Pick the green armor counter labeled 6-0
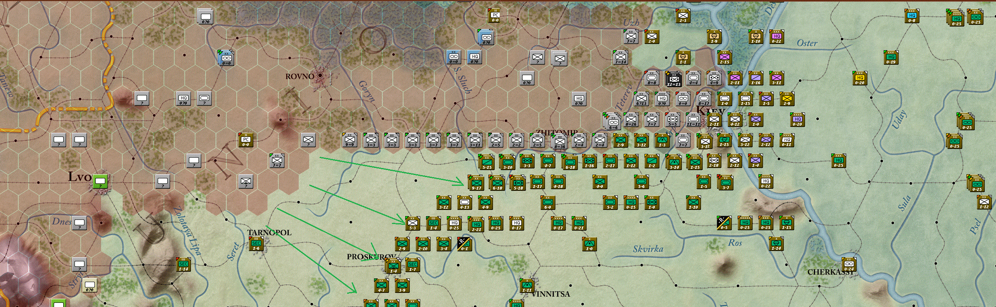The width and height of the screenshot is (996, 307). click(548, 202)
